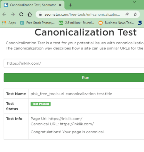Open a new browser tab
The width and height of the screenshot is (144, 152).
(70, 5)
